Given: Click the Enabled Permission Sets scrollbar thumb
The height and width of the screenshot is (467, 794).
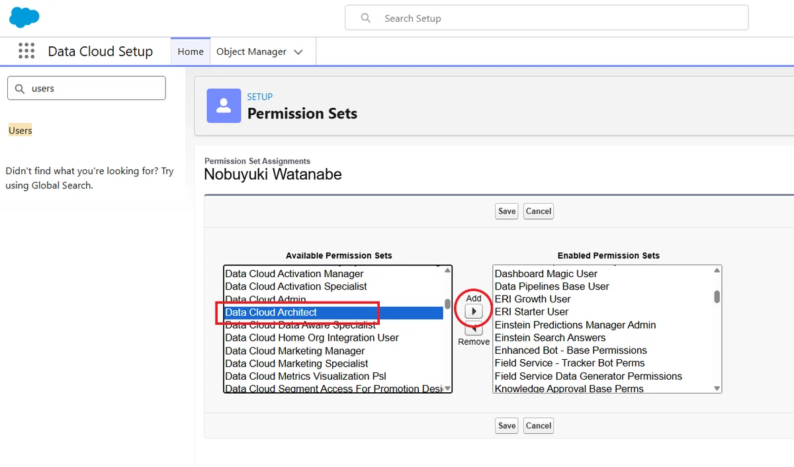Looking at the screenshot, I should tap(717, 296).
